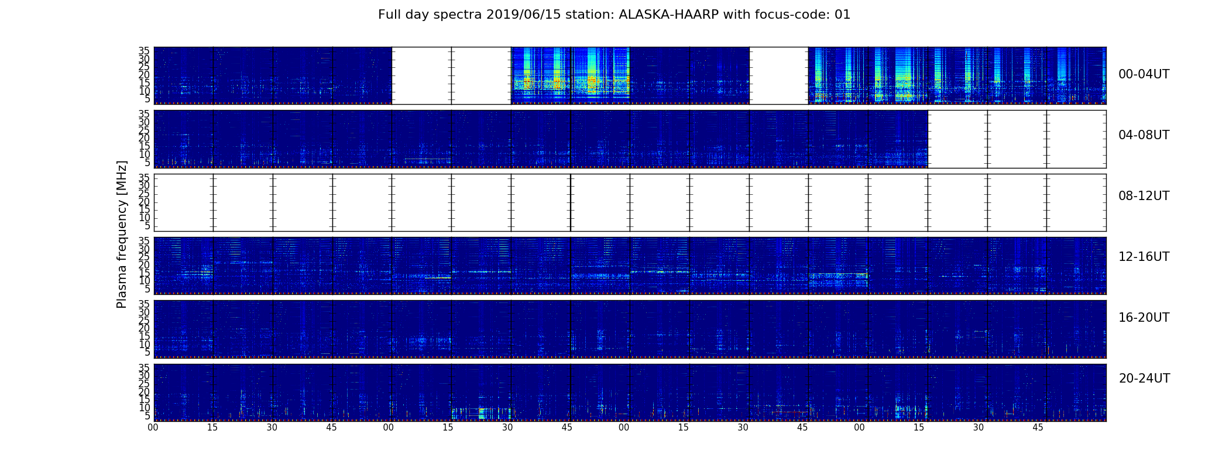This screenshot has width=1229, height=468.
Task: Click the '20-24UT' row label
Action: click(x=1144, y=378)
